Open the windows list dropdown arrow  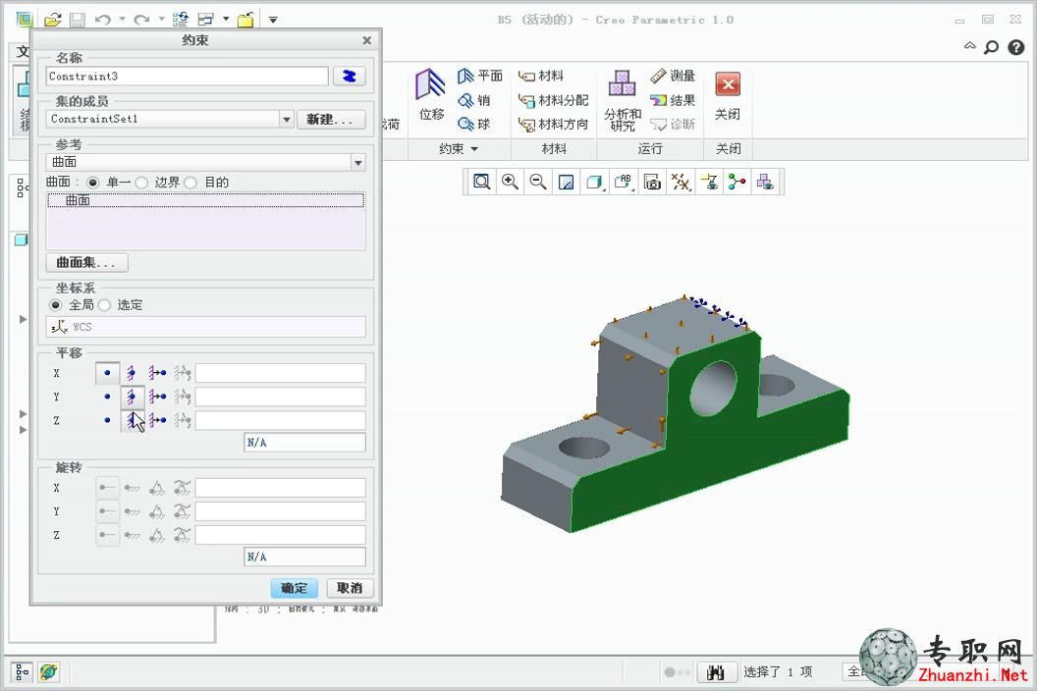tap(226, 20)
